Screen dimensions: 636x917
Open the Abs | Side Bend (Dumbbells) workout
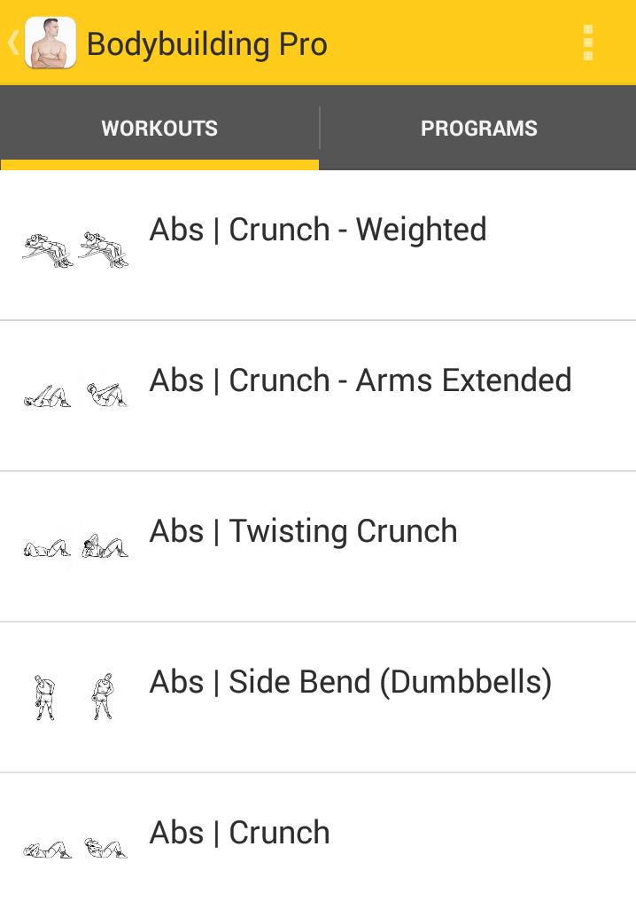(x=352, y=681)
